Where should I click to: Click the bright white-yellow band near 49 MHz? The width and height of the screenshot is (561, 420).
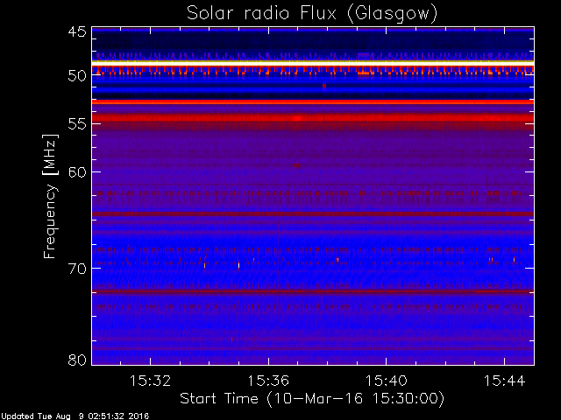(313, 63)
